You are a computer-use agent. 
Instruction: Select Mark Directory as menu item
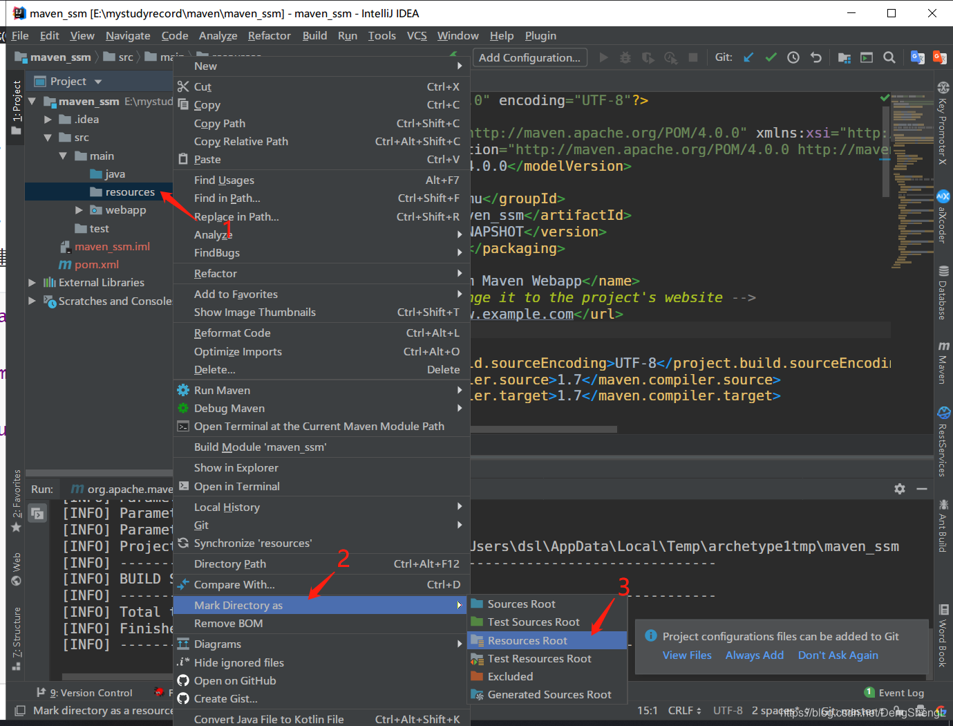[x=321, y=606]
